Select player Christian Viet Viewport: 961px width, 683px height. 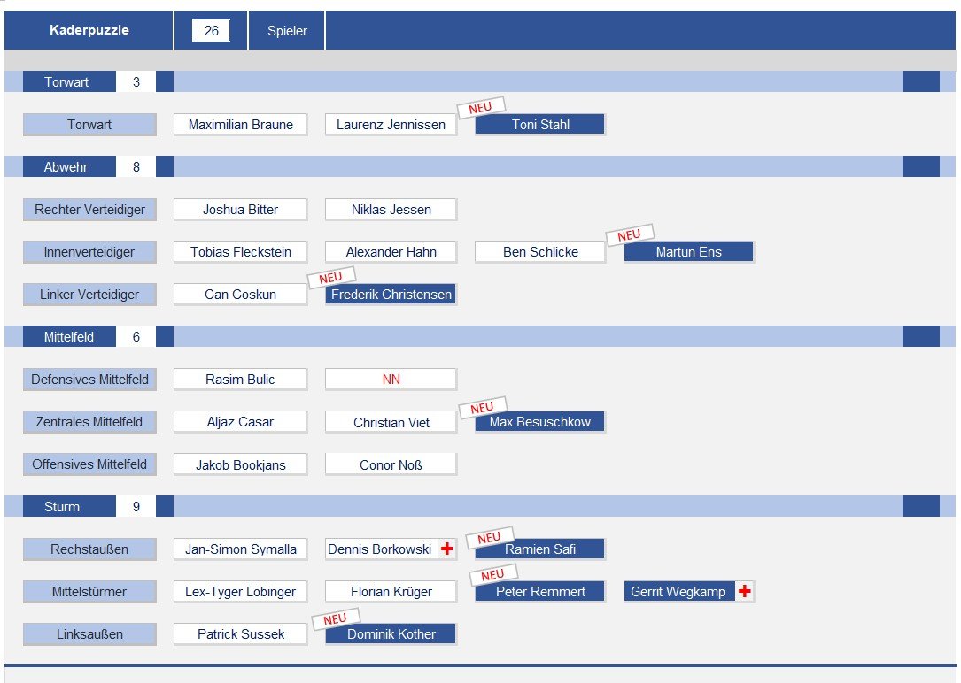click(391, 422)
